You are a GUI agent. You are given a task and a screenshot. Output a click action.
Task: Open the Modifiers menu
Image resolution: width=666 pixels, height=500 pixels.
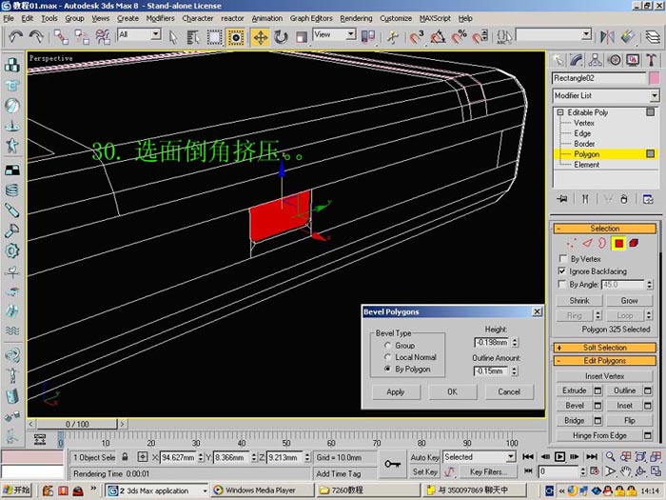coord(160,18)
